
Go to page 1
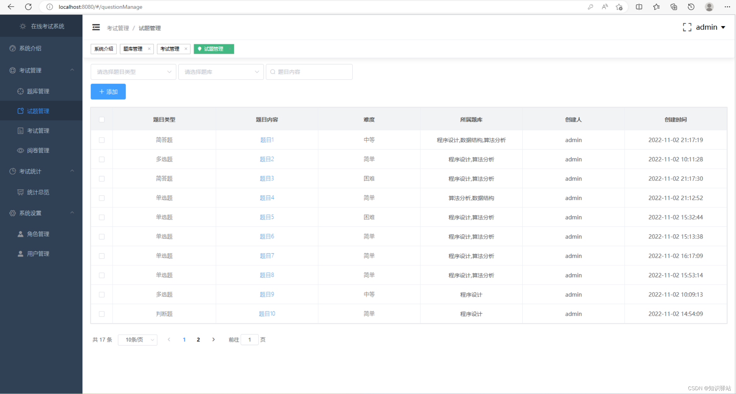click(x=184, y=340)
